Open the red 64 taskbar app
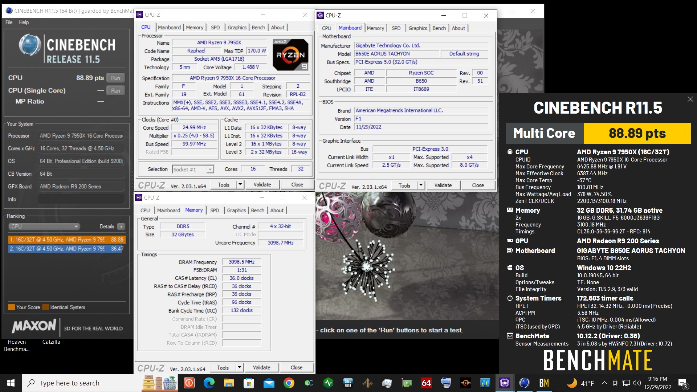This screenshot has height=392, width=697. click(x=426, y=383)
